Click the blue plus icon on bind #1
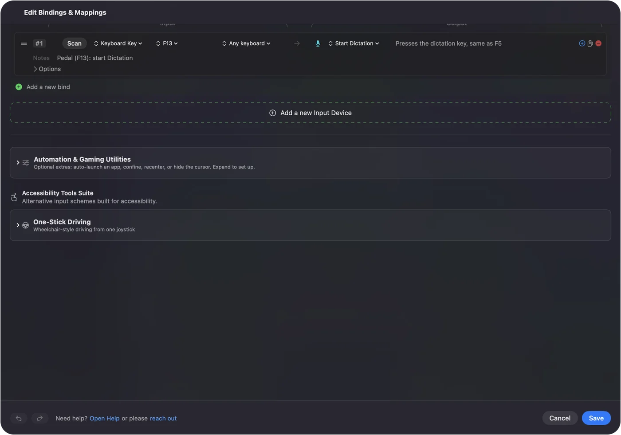The height and width of the screenshot is (435, 621). pyautogui.click(x=582, y=43)
